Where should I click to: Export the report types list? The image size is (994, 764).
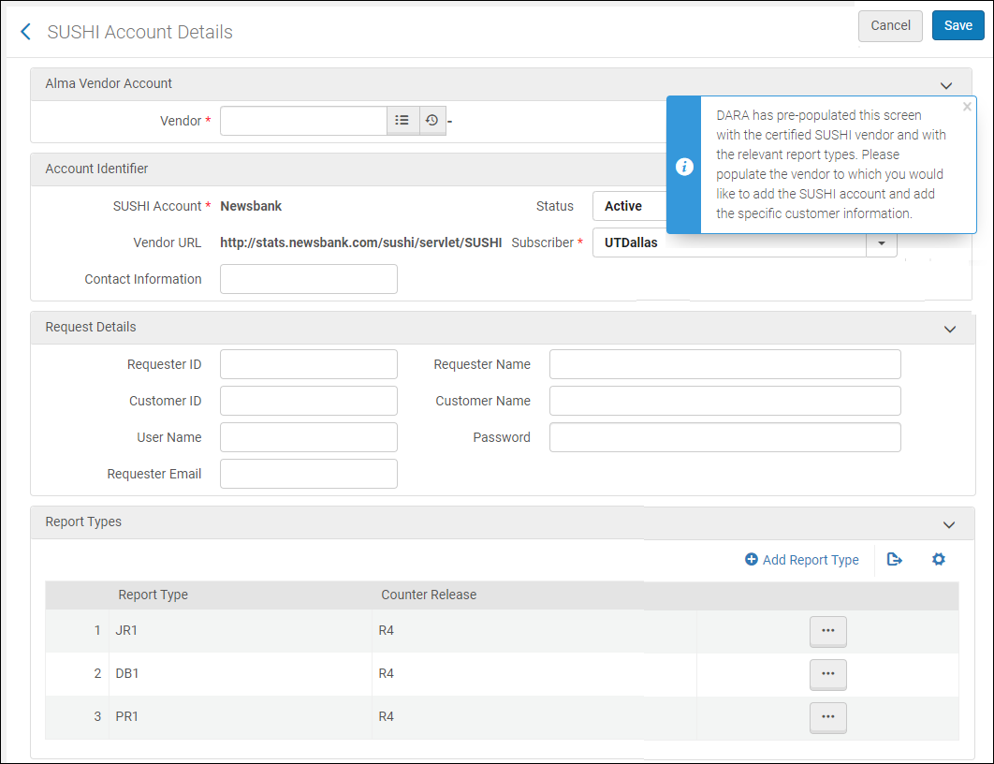click(895, 559)
